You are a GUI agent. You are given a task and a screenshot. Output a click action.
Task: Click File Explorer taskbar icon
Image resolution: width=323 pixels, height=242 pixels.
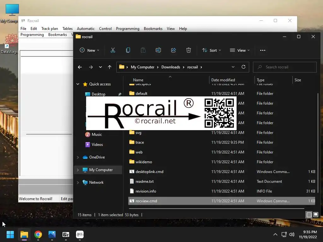point(24,234)
